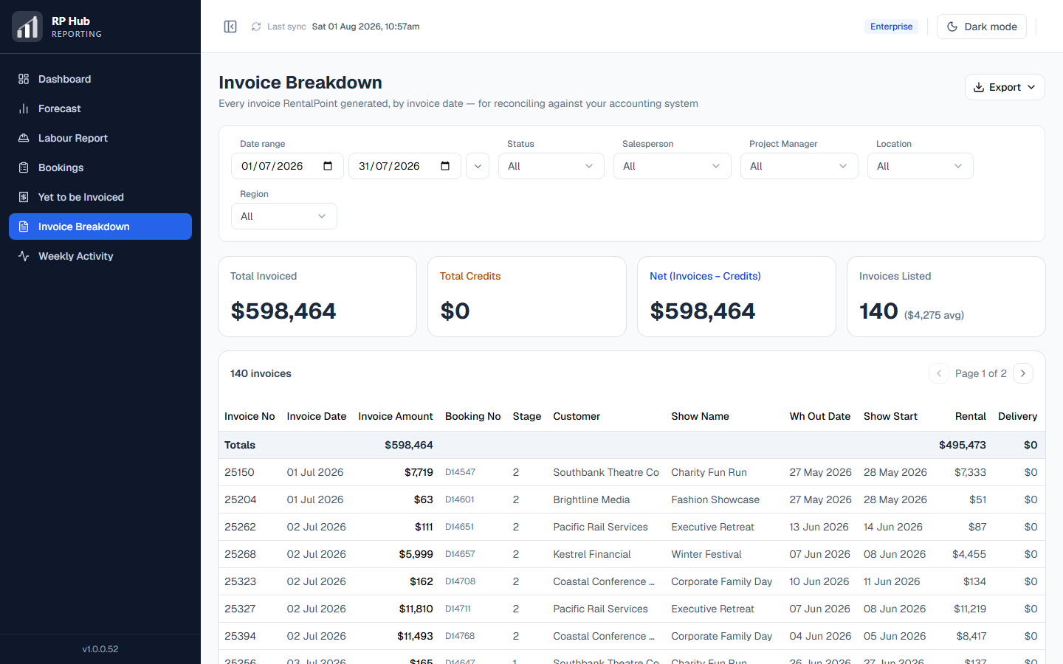The height and width of the screenshot is (664, 1063).
Task: Open the Project Manager filter dropdown
Action: (x=799, y=166)
